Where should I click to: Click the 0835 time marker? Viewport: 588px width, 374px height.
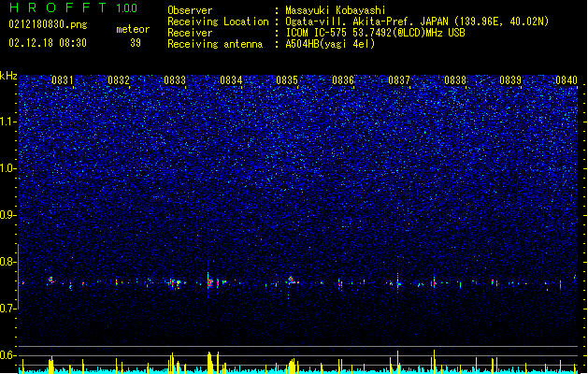click(x=287, y=80)
